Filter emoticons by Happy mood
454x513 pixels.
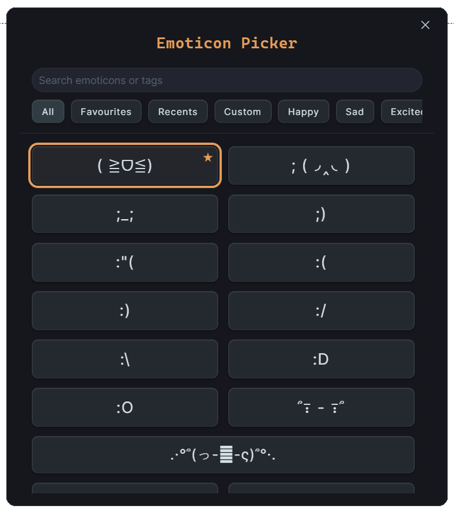(303, 111)
